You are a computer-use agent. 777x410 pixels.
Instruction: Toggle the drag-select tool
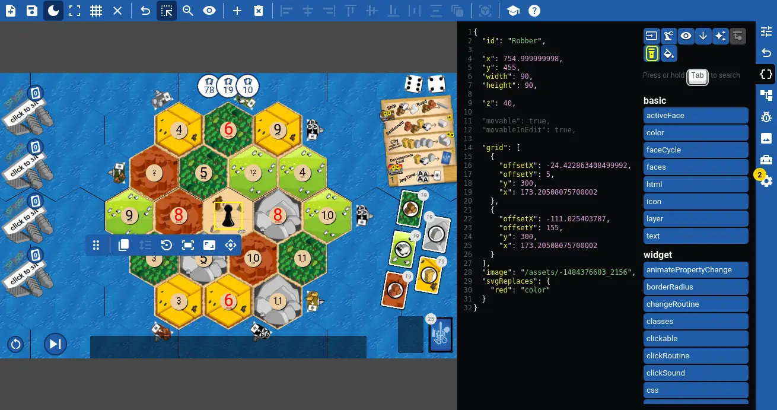(167, 11)
